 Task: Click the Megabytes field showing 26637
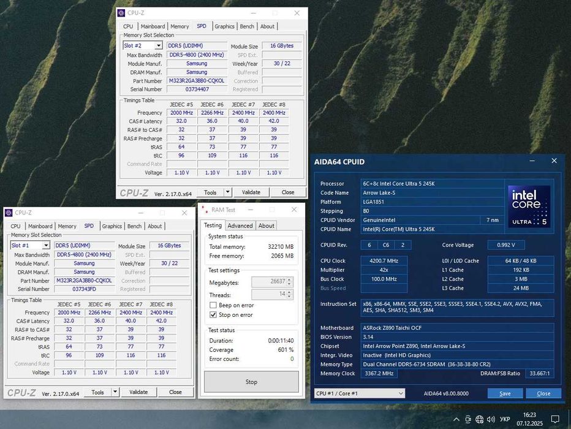(x=271, y=281)
